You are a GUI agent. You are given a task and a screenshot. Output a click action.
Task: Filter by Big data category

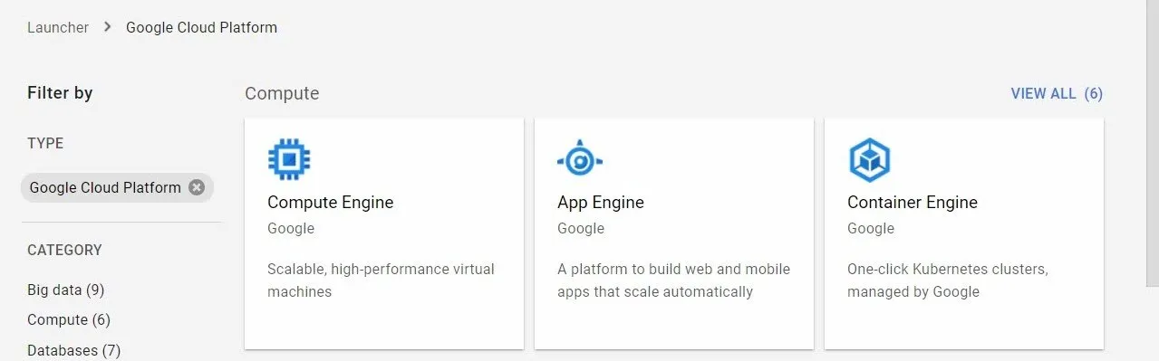[x=66, y=290]
